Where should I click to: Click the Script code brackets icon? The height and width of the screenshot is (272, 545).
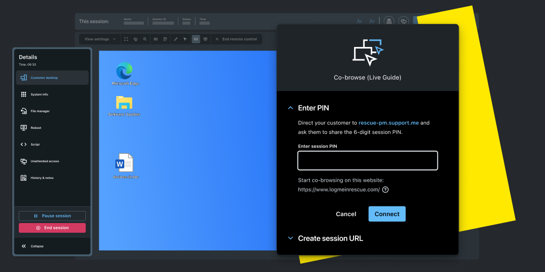point(24,144)
